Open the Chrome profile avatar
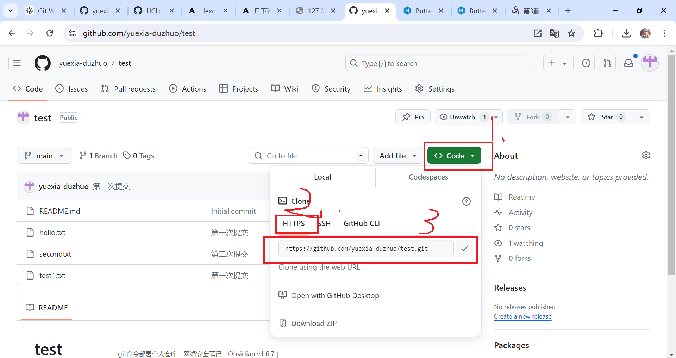The height and width of the screenshot is (358, 676). pos(645,33)
